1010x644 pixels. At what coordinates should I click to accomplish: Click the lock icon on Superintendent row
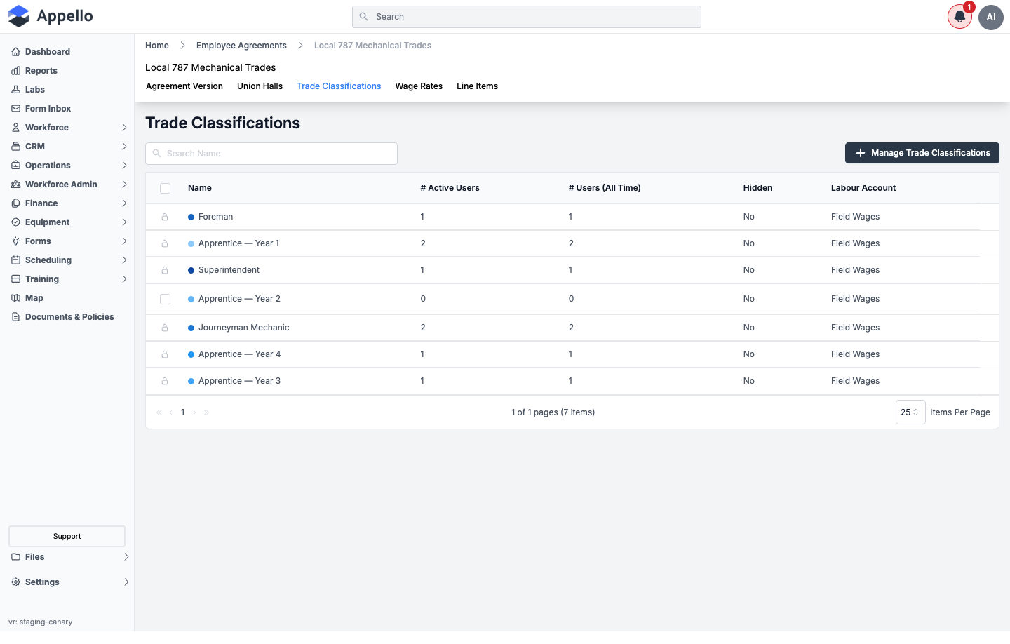(165, 271)
